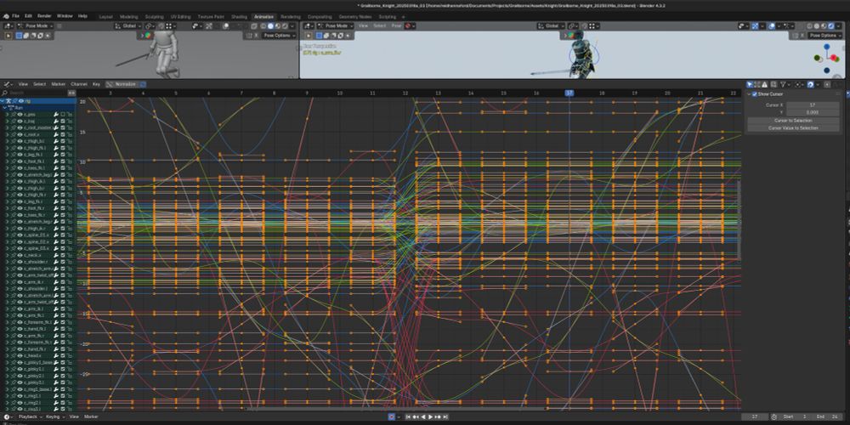Toggle the Show Cursor checkbox
The width and height of the screenshot is (850, 425).
point(755,94)
